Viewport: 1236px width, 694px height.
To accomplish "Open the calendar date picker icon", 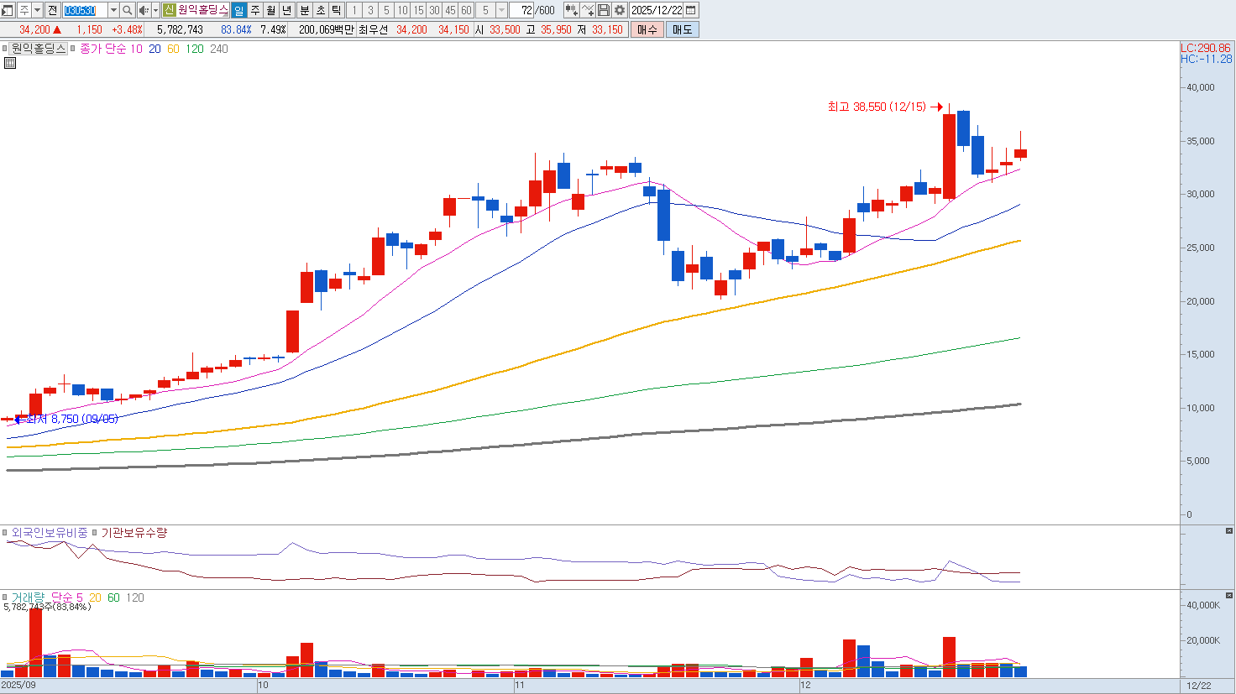I will click(x=691, y=10).
